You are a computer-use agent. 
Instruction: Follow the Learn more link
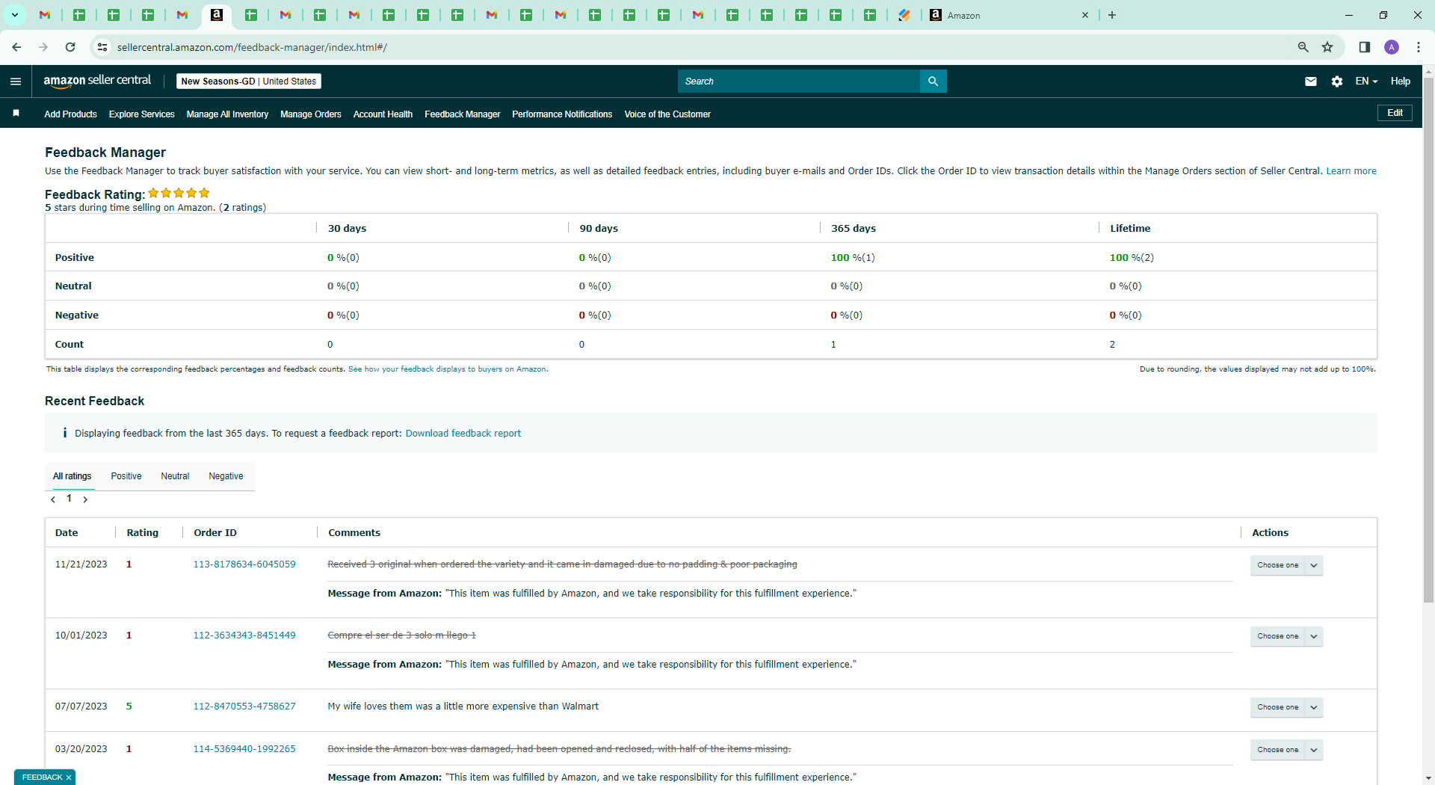[1351, 171]
